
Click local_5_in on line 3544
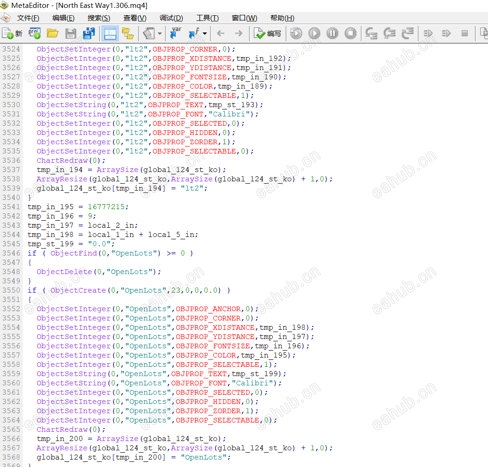[x=171, y=235]
